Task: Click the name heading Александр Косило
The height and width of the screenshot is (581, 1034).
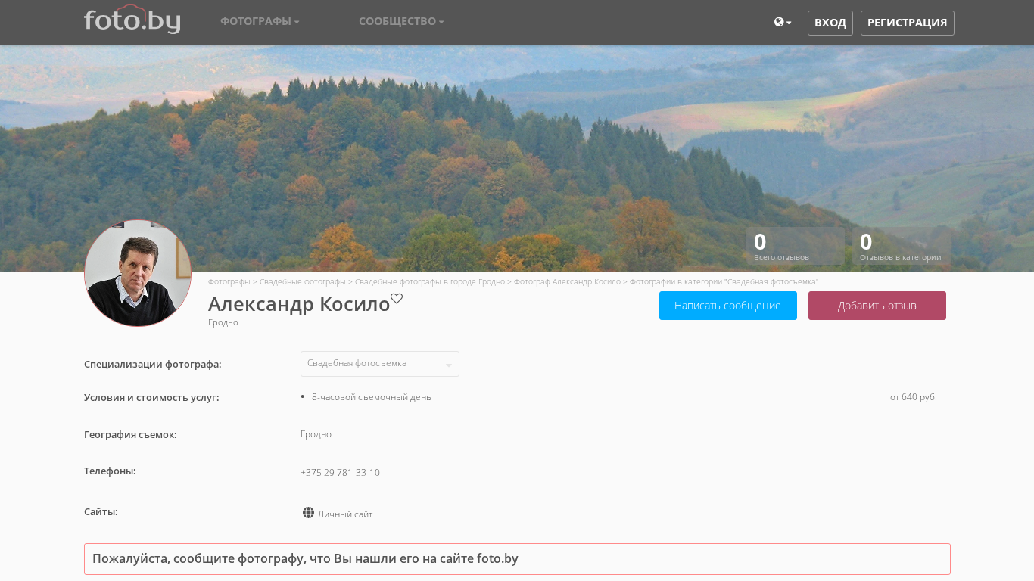Action: 299,304
